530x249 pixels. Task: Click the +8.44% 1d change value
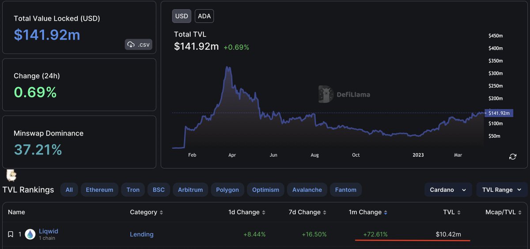click(x=254, y=234)
